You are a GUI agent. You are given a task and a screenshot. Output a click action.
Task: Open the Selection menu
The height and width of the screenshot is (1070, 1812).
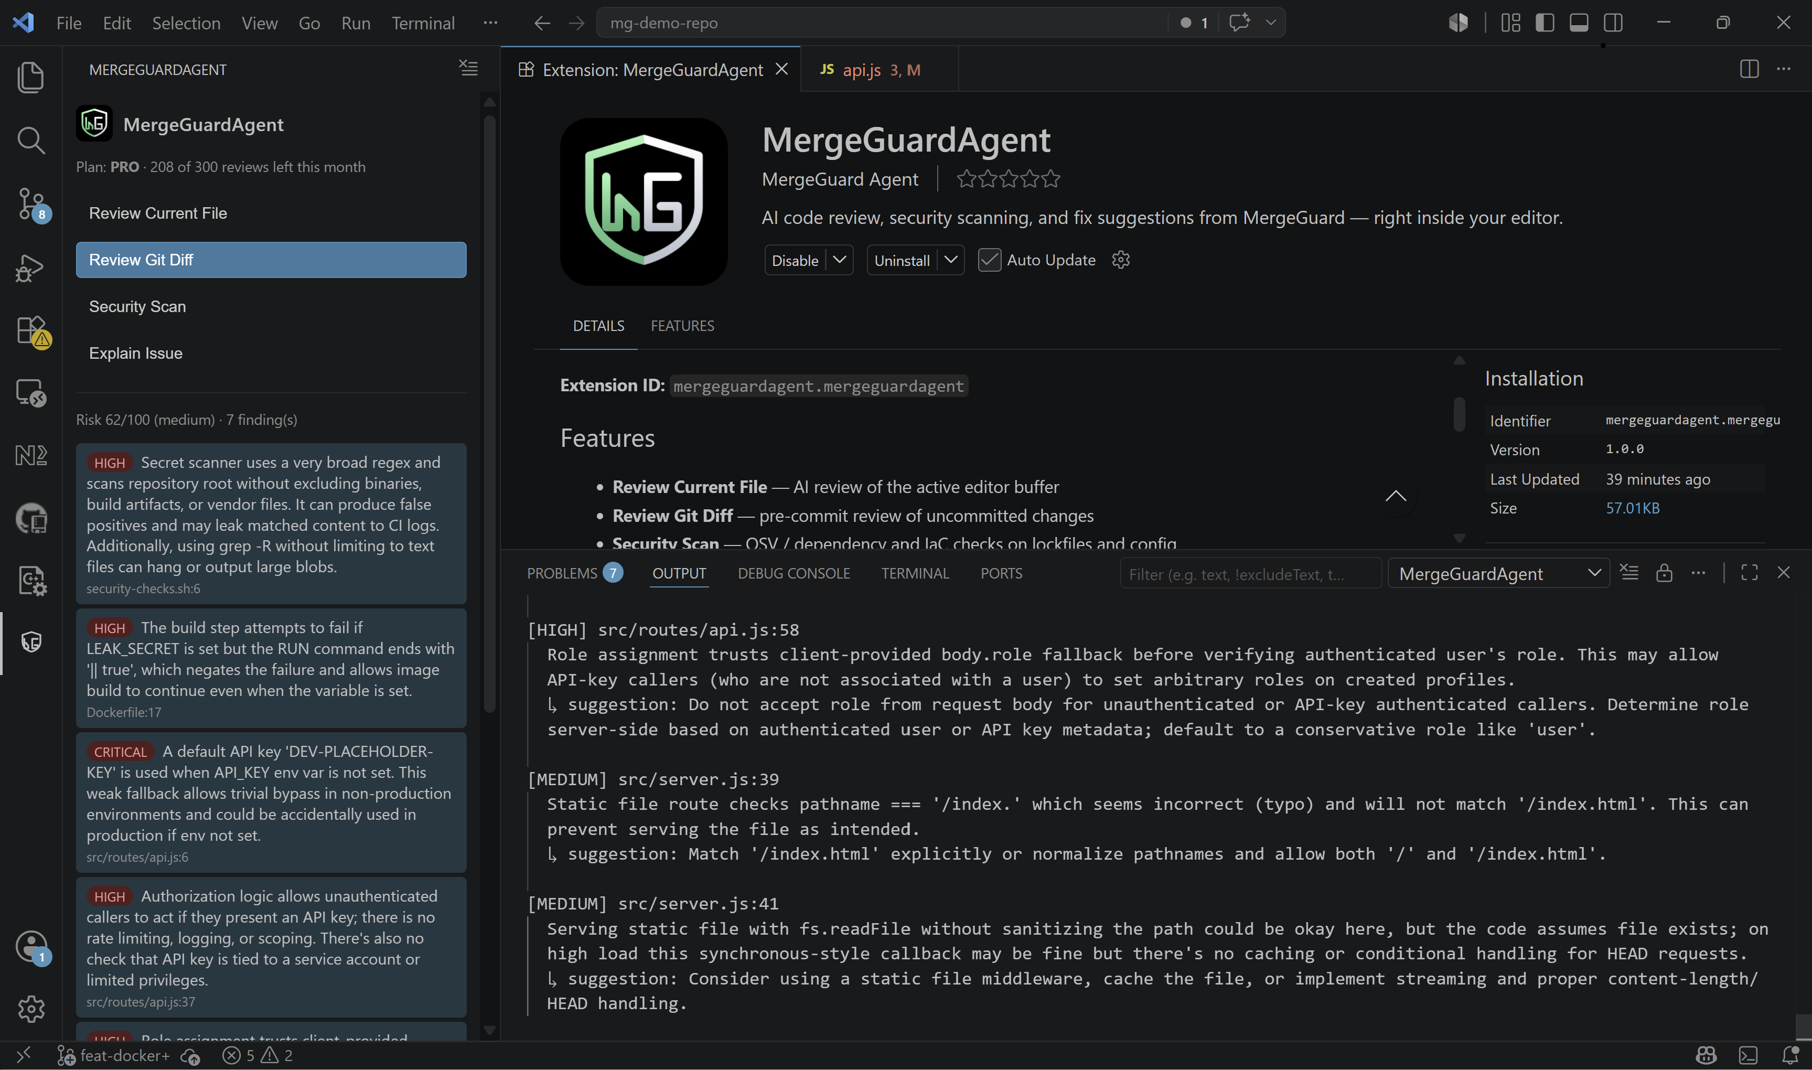(186, 23)
